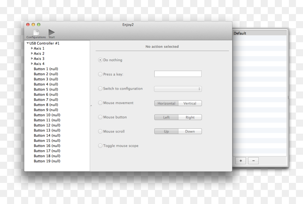303x204 pixels.
Task: Close the Enjoy2 window with red button
Action: [x=28, y=25]
